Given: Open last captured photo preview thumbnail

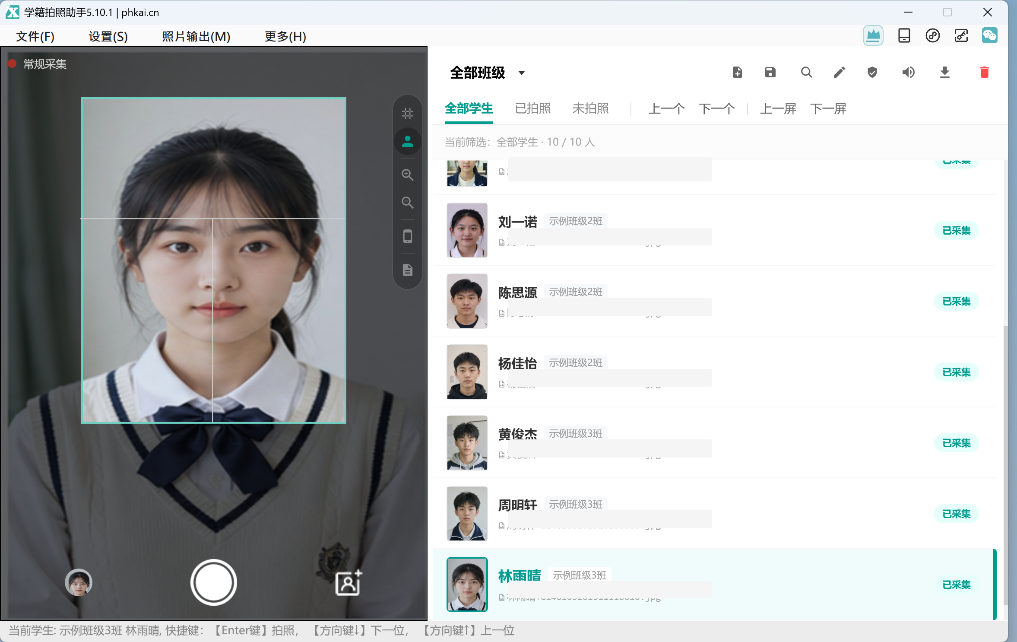Looking at the screenshot, I should [x=78, y=582].
